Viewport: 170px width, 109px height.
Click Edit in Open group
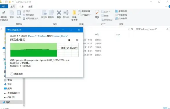105,16
